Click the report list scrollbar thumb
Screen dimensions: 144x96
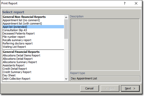point(66,29)
